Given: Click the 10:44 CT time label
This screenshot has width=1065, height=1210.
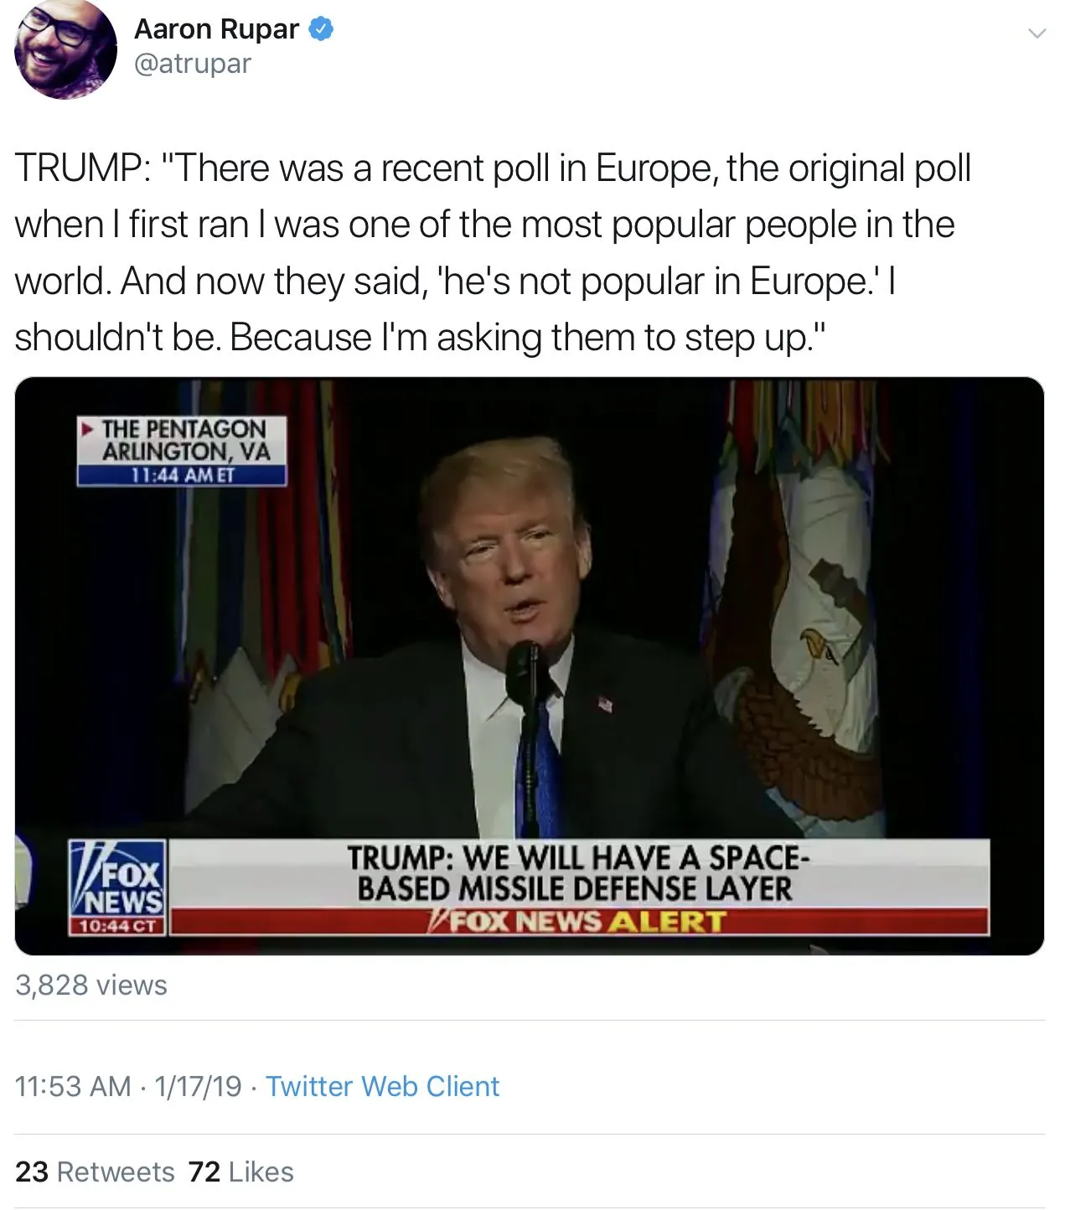Looking at the screenshot, I should click(118, 926).
